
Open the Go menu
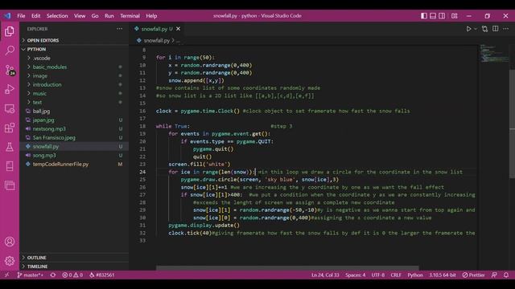tap(95, 16)
